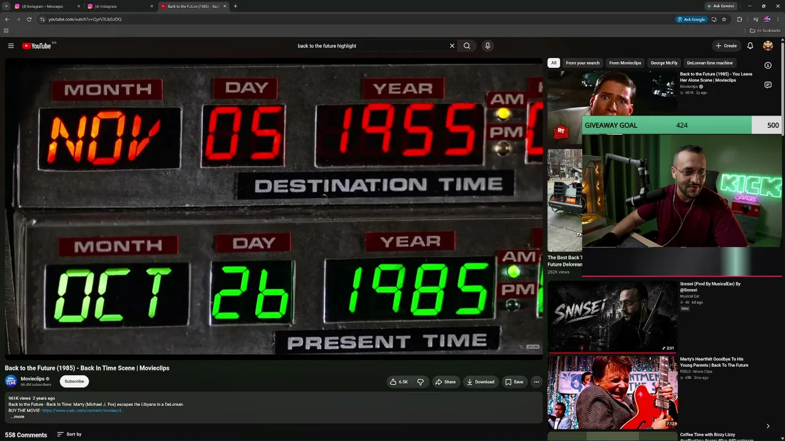Image resolution: width=785 pixels, height=441 pixels.
Task: Switch to the second Instagram tab
Action: (120, 6)
